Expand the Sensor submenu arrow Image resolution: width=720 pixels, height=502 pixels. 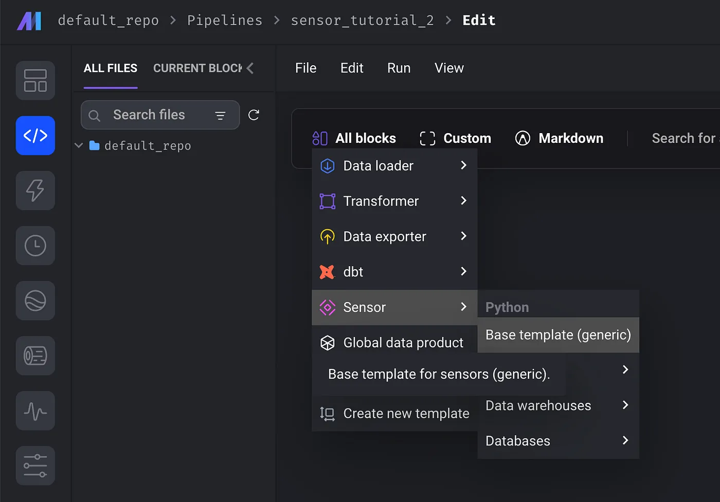[x=463, y=307]
